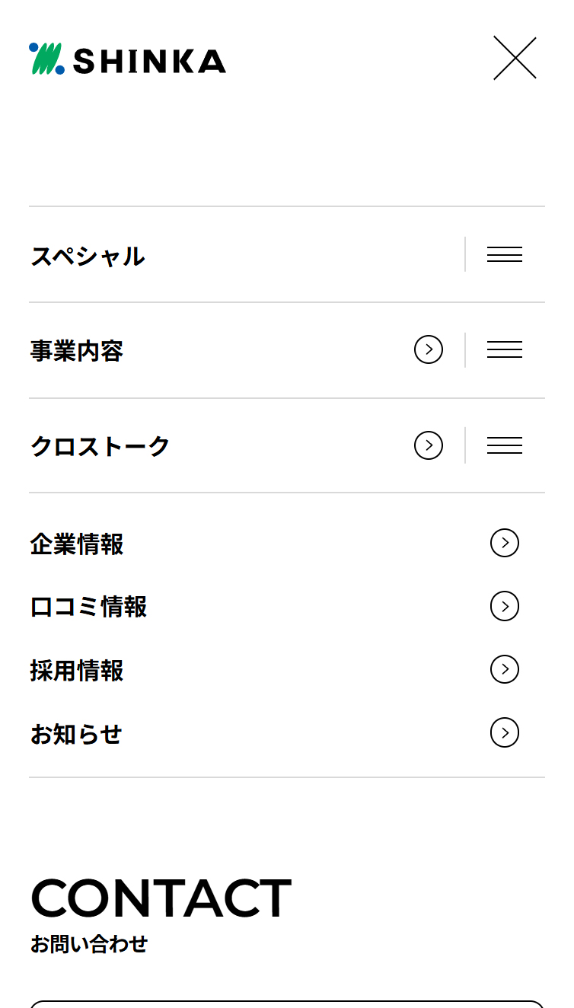Click the circled arrow beside 口コミ情報
574x1008 pixels.
pos(505,607)
